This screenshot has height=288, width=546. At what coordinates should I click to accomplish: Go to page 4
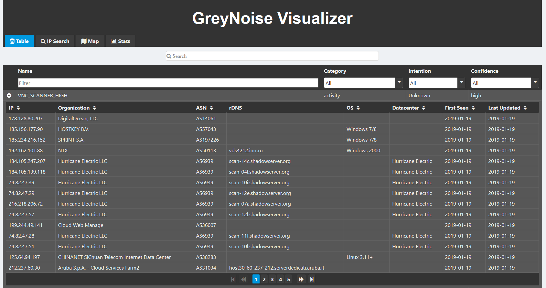click(x=281, y=279)
